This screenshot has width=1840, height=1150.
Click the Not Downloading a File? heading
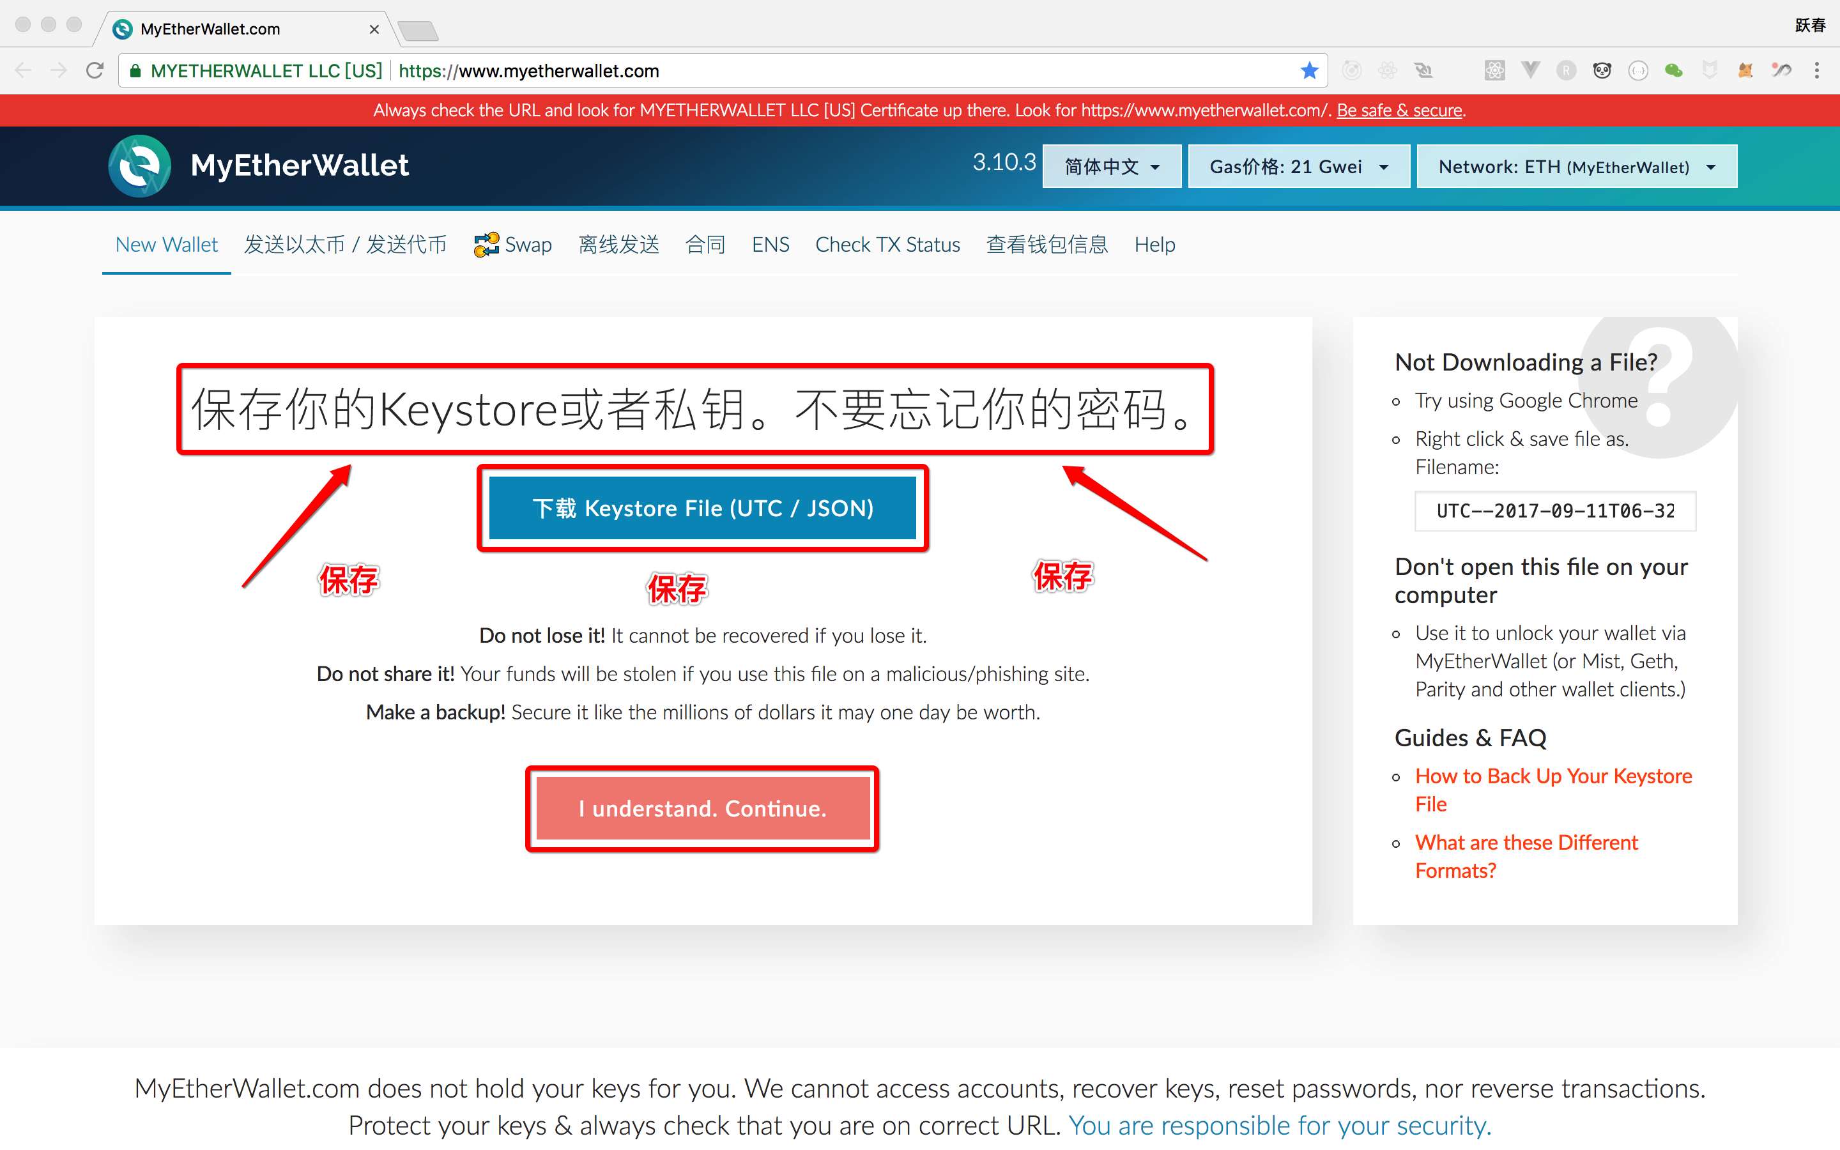point(1526,362)
